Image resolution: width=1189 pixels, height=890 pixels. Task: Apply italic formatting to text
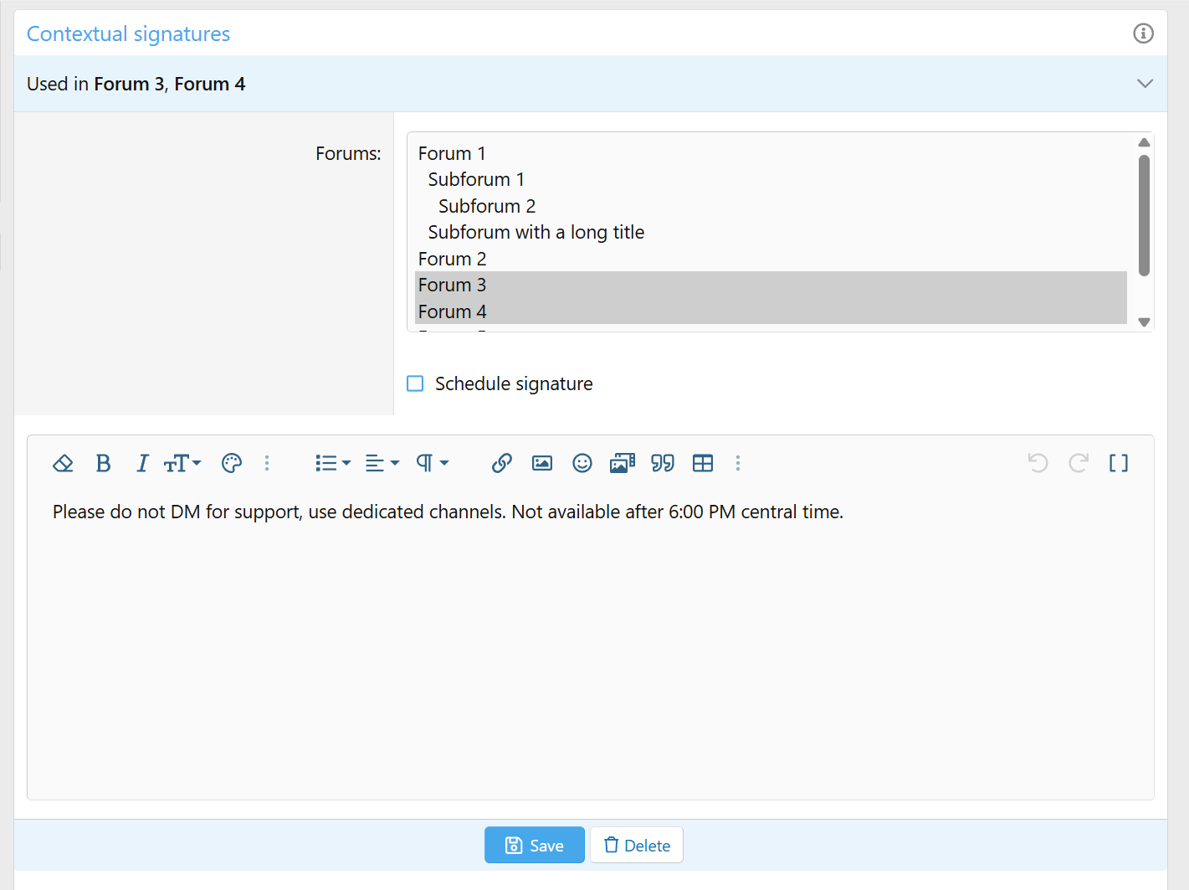pyautogui.click(x=142, y=463)
